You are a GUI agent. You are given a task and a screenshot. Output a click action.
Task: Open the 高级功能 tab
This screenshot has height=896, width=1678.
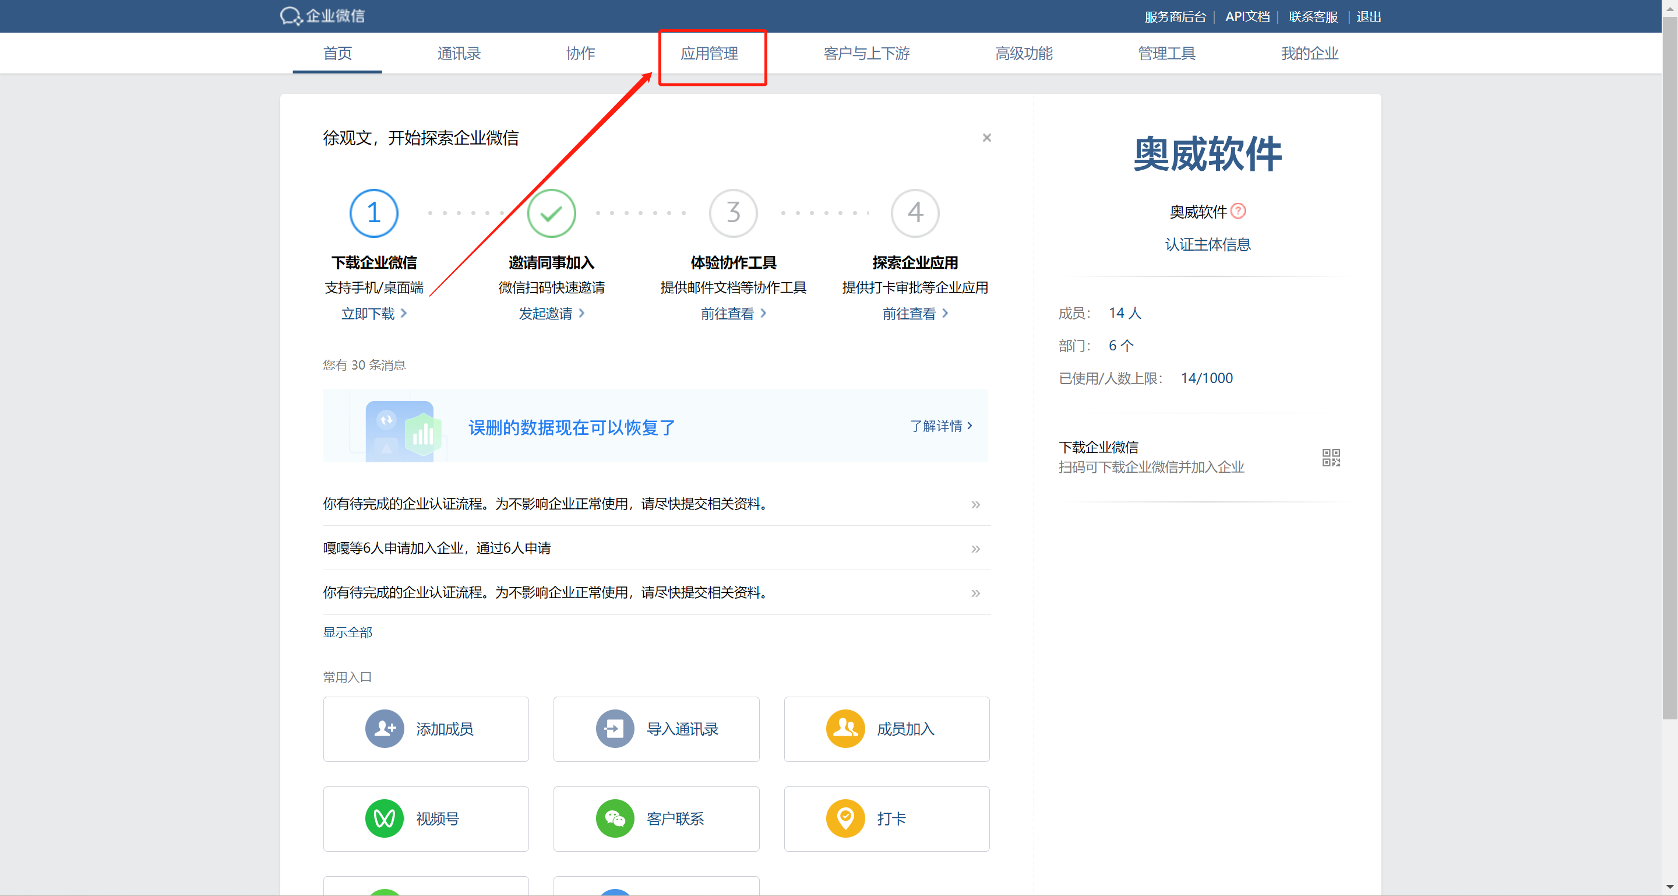coord(1024,54)
